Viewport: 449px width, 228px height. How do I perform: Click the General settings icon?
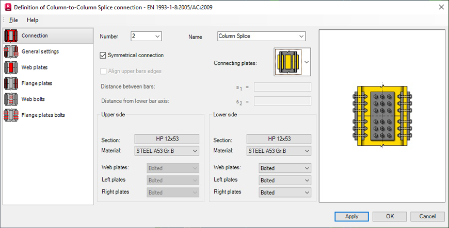[x=11, y=51]
